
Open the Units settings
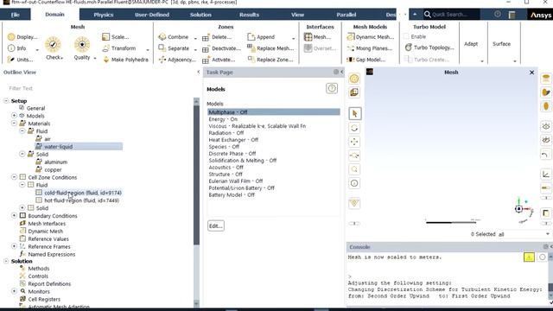click(21, 60)
